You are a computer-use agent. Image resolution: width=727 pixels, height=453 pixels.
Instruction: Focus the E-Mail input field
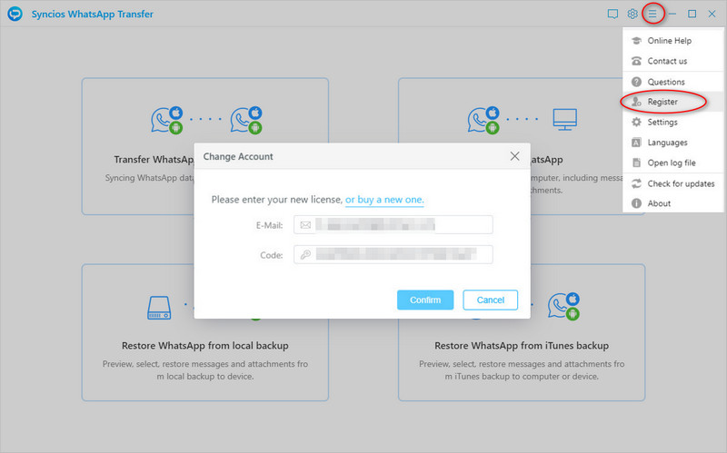393,225
